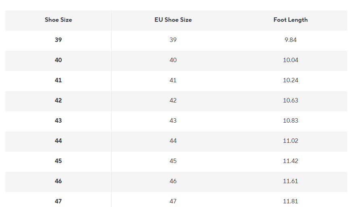Click the 11.61 foot length cell
The width and height of the screenshot is (352, 207).
coord(290,181)
